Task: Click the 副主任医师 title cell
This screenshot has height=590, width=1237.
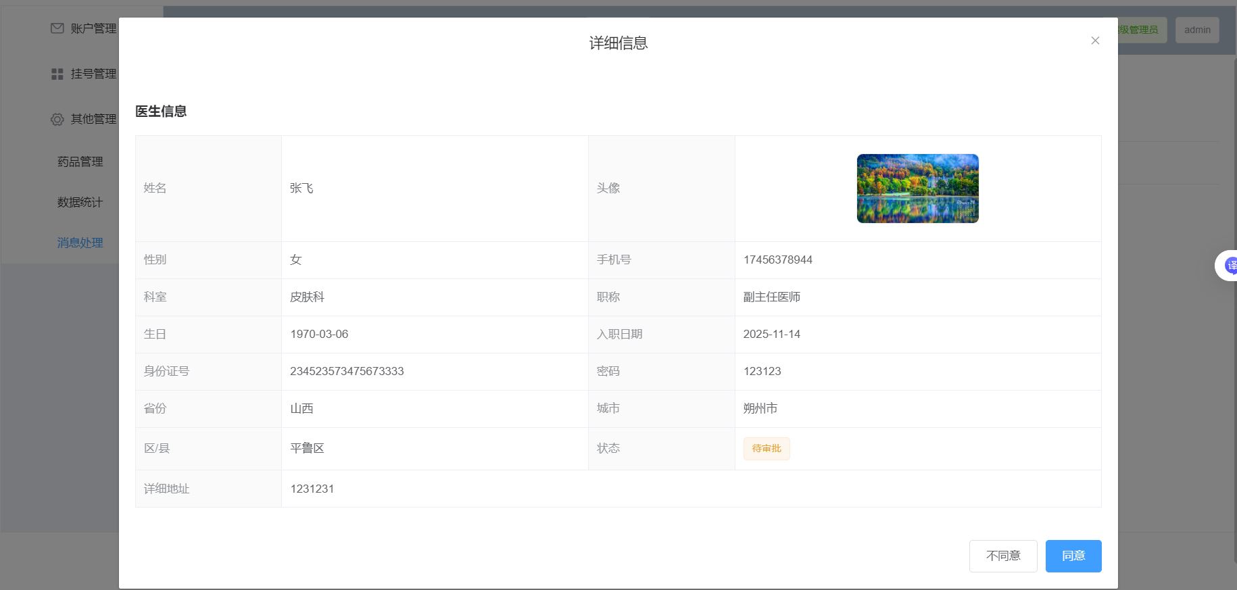Action: click(771, 297)
